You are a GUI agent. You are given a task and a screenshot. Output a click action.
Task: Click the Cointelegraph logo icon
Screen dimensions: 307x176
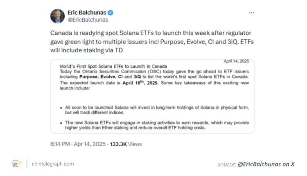coord(17,164)
